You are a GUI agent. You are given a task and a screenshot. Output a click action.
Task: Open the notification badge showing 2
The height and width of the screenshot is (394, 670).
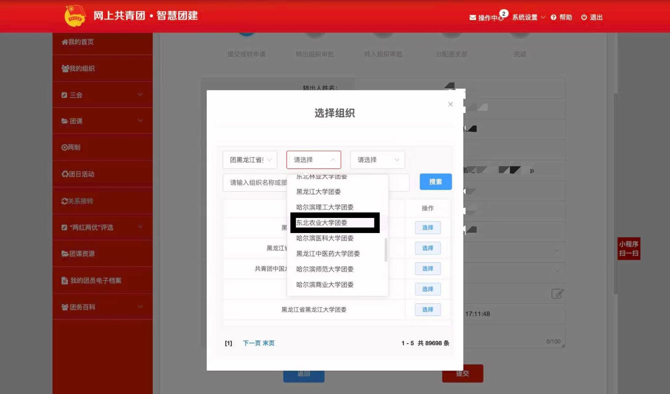504,13
